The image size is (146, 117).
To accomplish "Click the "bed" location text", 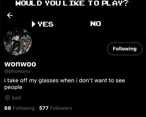I will click(16, 98).
